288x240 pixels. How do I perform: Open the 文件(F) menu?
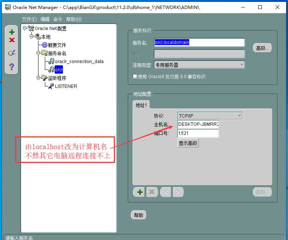[x=29, y=19]
